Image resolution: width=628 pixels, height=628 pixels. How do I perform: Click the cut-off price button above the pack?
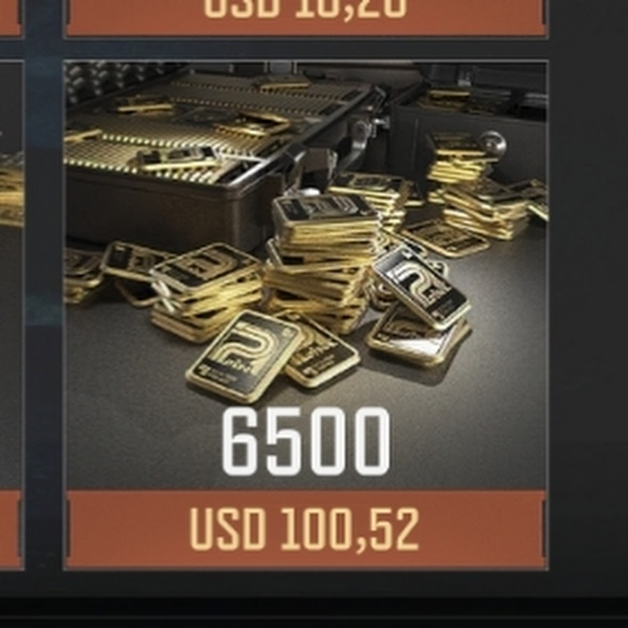[306, 17]
